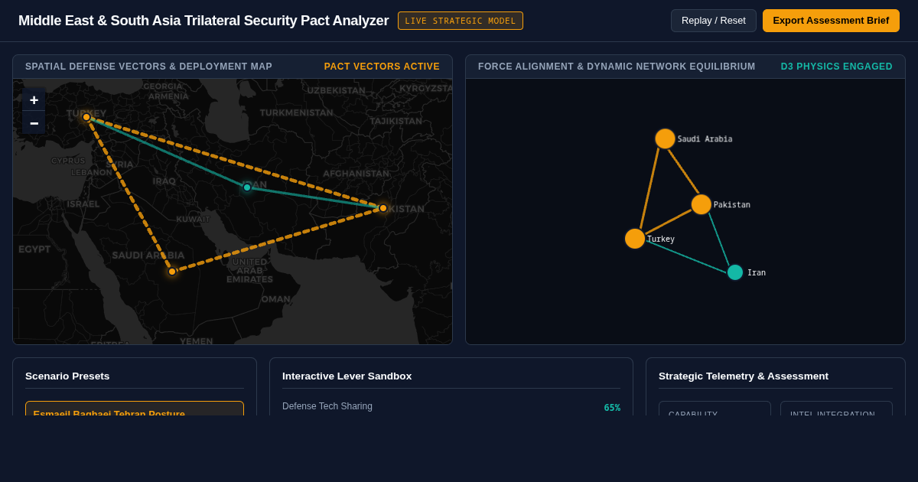Click the Scenario Presets heading
Viewport: 918px width, 482px height.
(67, 376)
